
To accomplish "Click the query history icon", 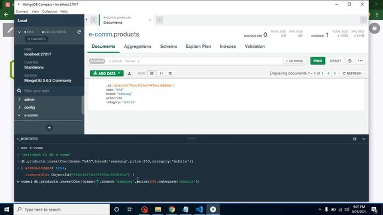I will click(349, 61).
